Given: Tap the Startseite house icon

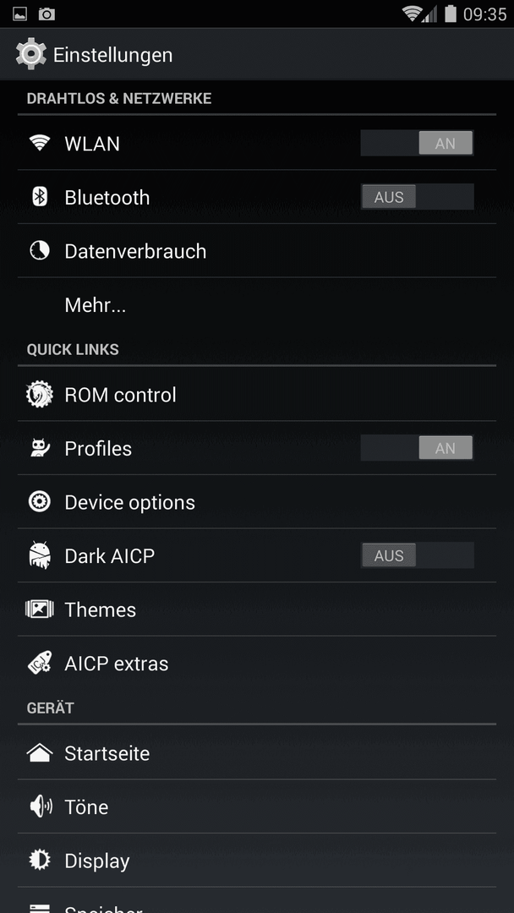Looking at the screenshot, I should [40, 753].
